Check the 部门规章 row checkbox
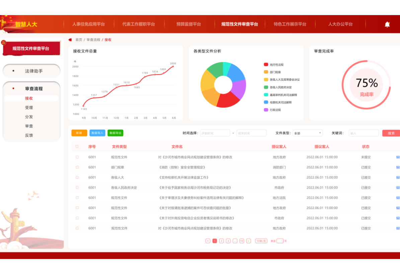 pyautogui.click(x=77, y=167)
